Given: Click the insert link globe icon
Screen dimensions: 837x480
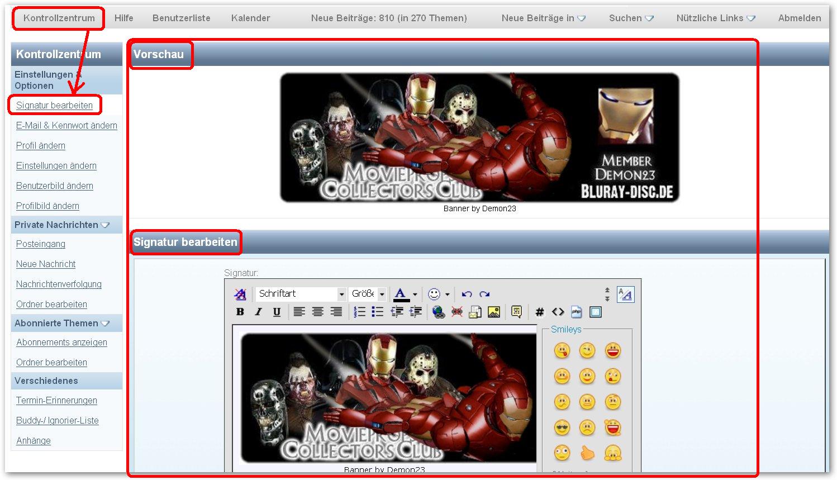Looking at the screenshot, I should (x=439, y=312).
